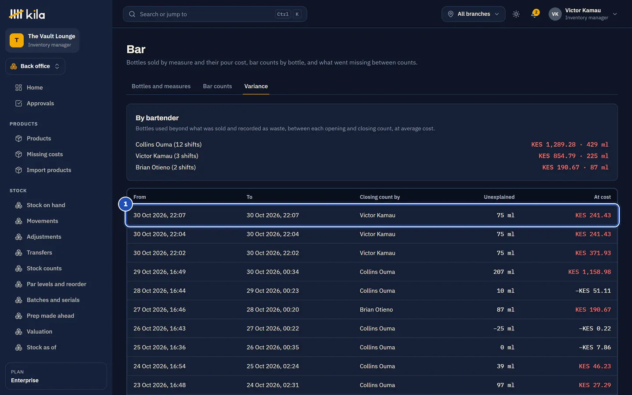Click the -25 ml unexplained value
Viewport: 632px width, 395px height.
coord(504,328)
